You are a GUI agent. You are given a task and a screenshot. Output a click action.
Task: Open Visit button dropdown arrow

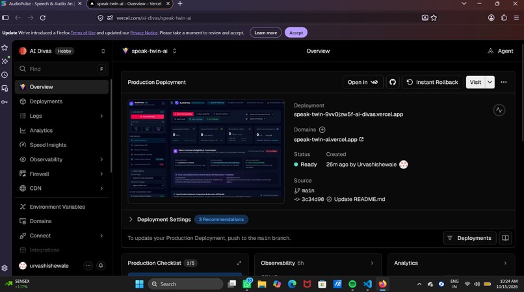tap(490, 83)
